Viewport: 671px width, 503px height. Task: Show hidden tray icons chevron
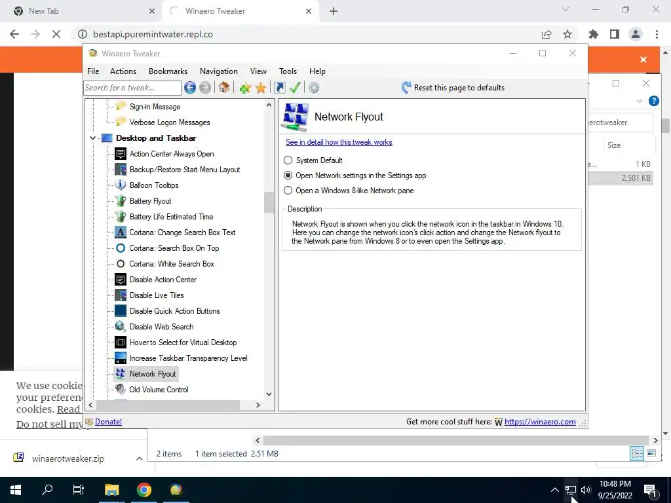coord(554,490)
